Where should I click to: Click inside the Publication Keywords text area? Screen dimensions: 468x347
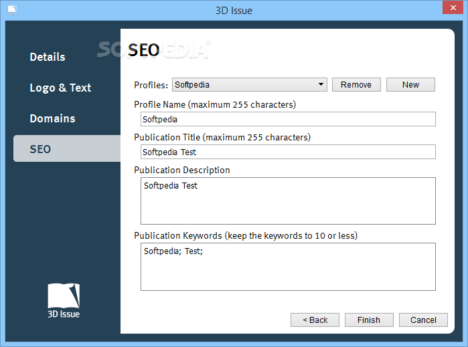(288, 267)
